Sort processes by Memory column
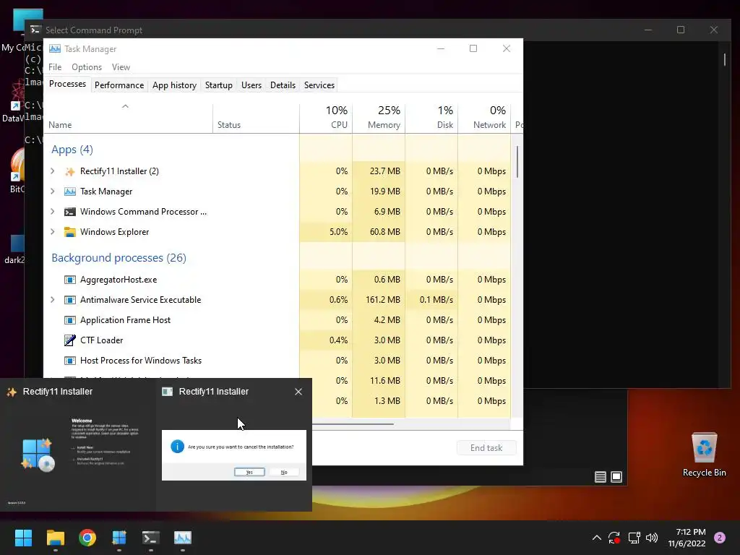 click(x=379, y=118)
